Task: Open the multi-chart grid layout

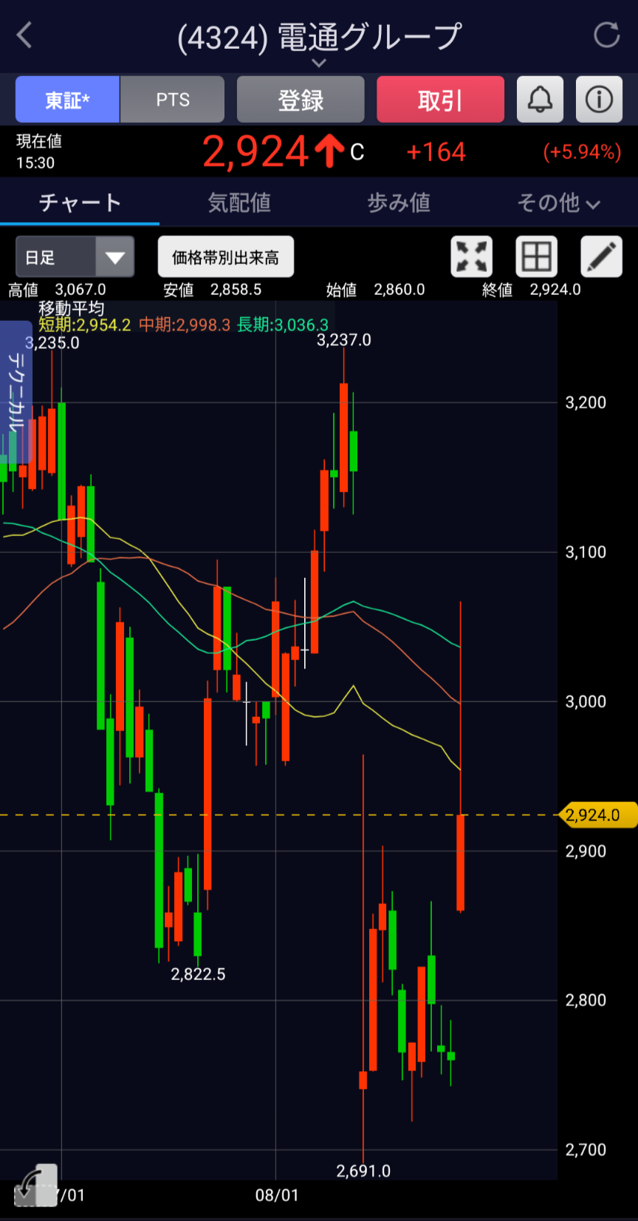Action: click(x=536, y=257)
